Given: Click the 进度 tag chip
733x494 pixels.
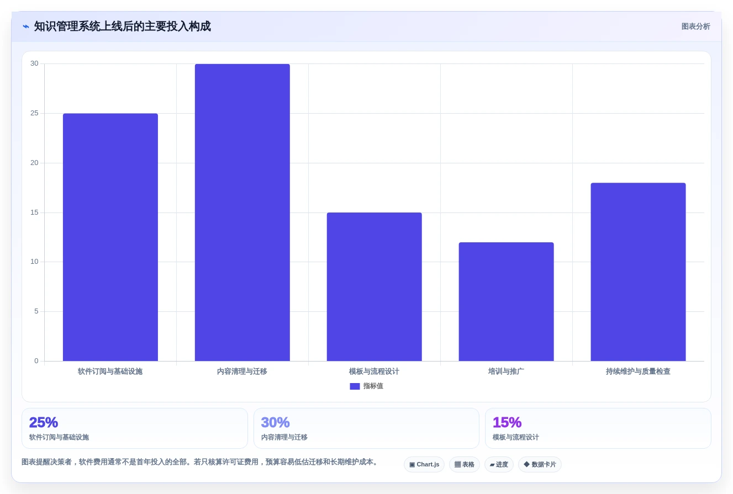Looking at the screenshot, I should point(499,465).
